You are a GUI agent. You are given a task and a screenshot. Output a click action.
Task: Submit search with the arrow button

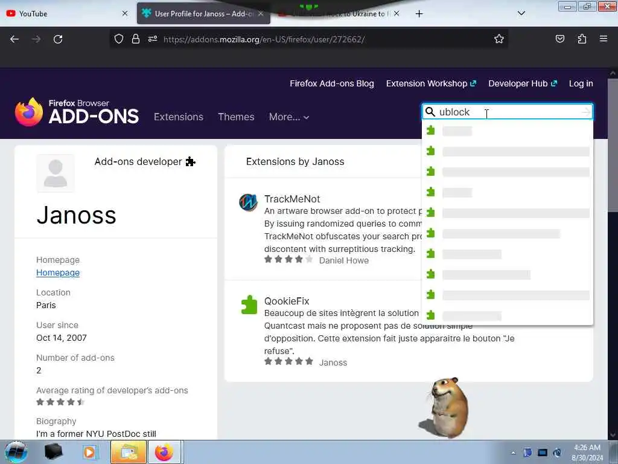pos(586,112)
